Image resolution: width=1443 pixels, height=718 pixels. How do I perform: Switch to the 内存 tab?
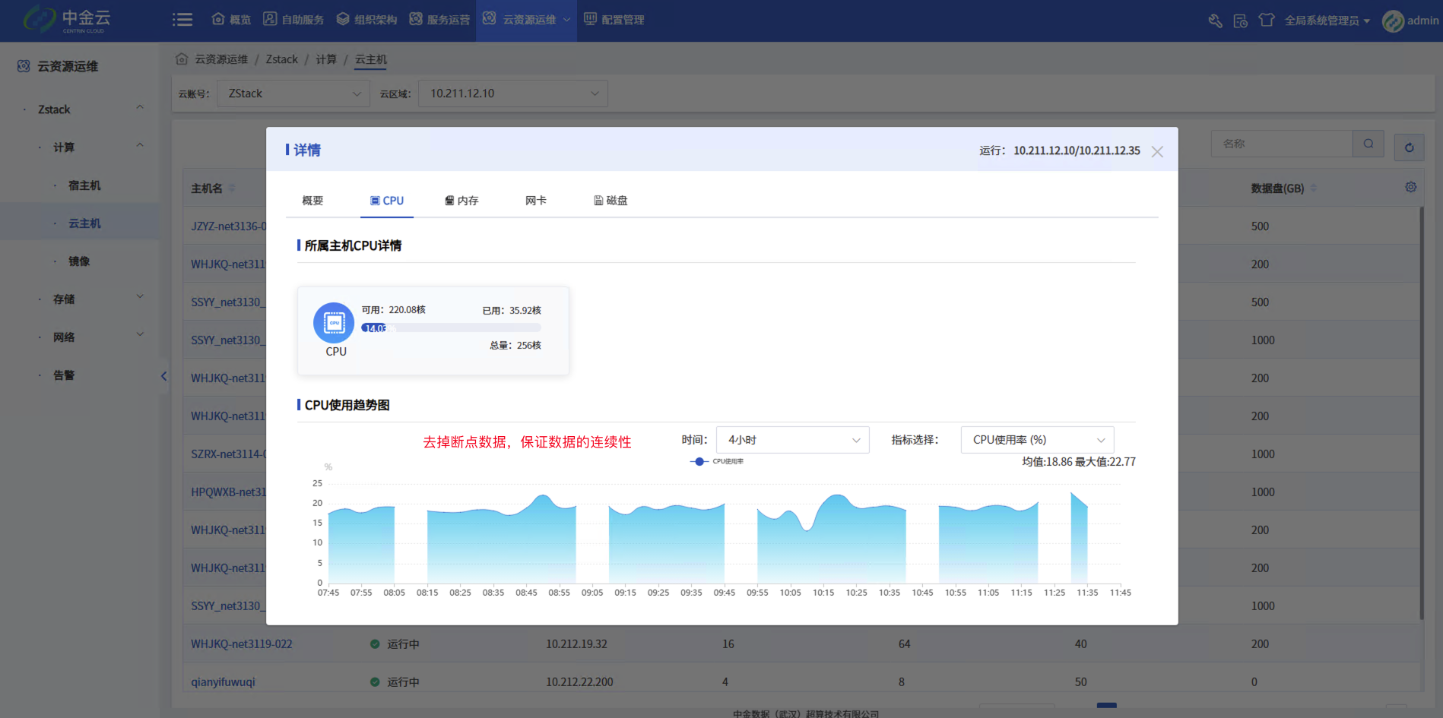(x=461, y=201)
